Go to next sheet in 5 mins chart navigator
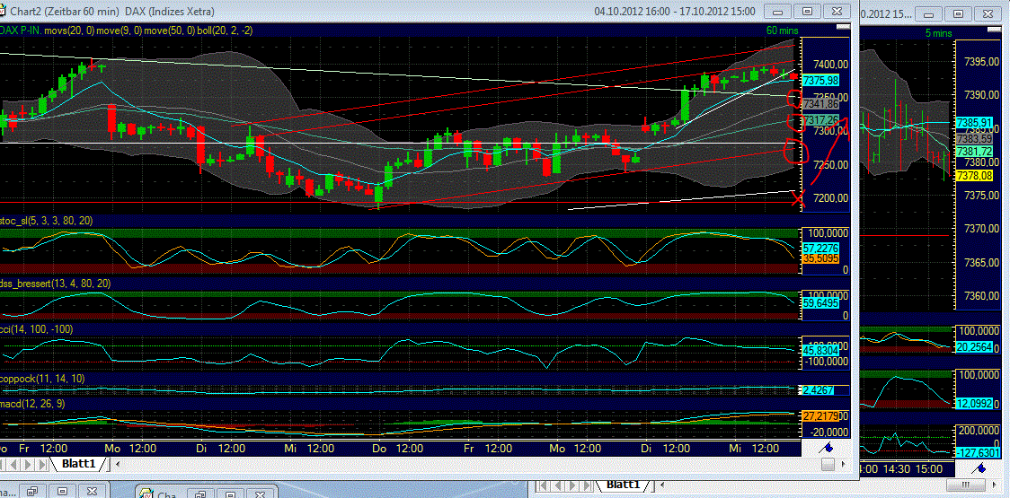The image size is (1010, 498). click(572, 485)
